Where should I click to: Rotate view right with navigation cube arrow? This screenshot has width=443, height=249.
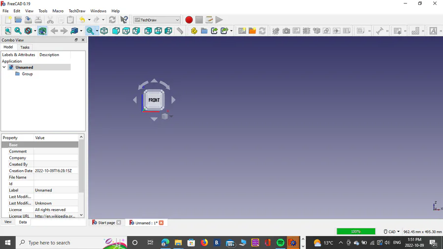173,100
